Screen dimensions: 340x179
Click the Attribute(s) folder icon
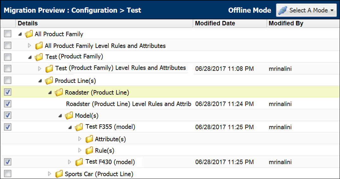89,139
